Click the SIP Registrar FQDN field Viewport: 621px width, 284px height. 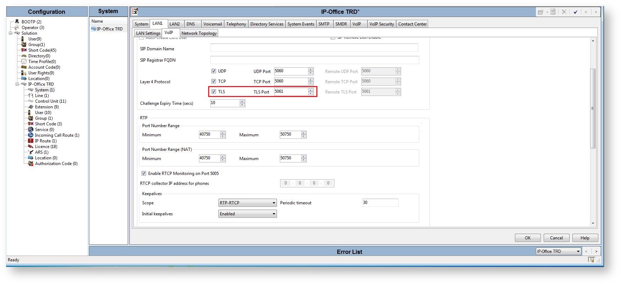pyautogui.click(x=315, y=60)
